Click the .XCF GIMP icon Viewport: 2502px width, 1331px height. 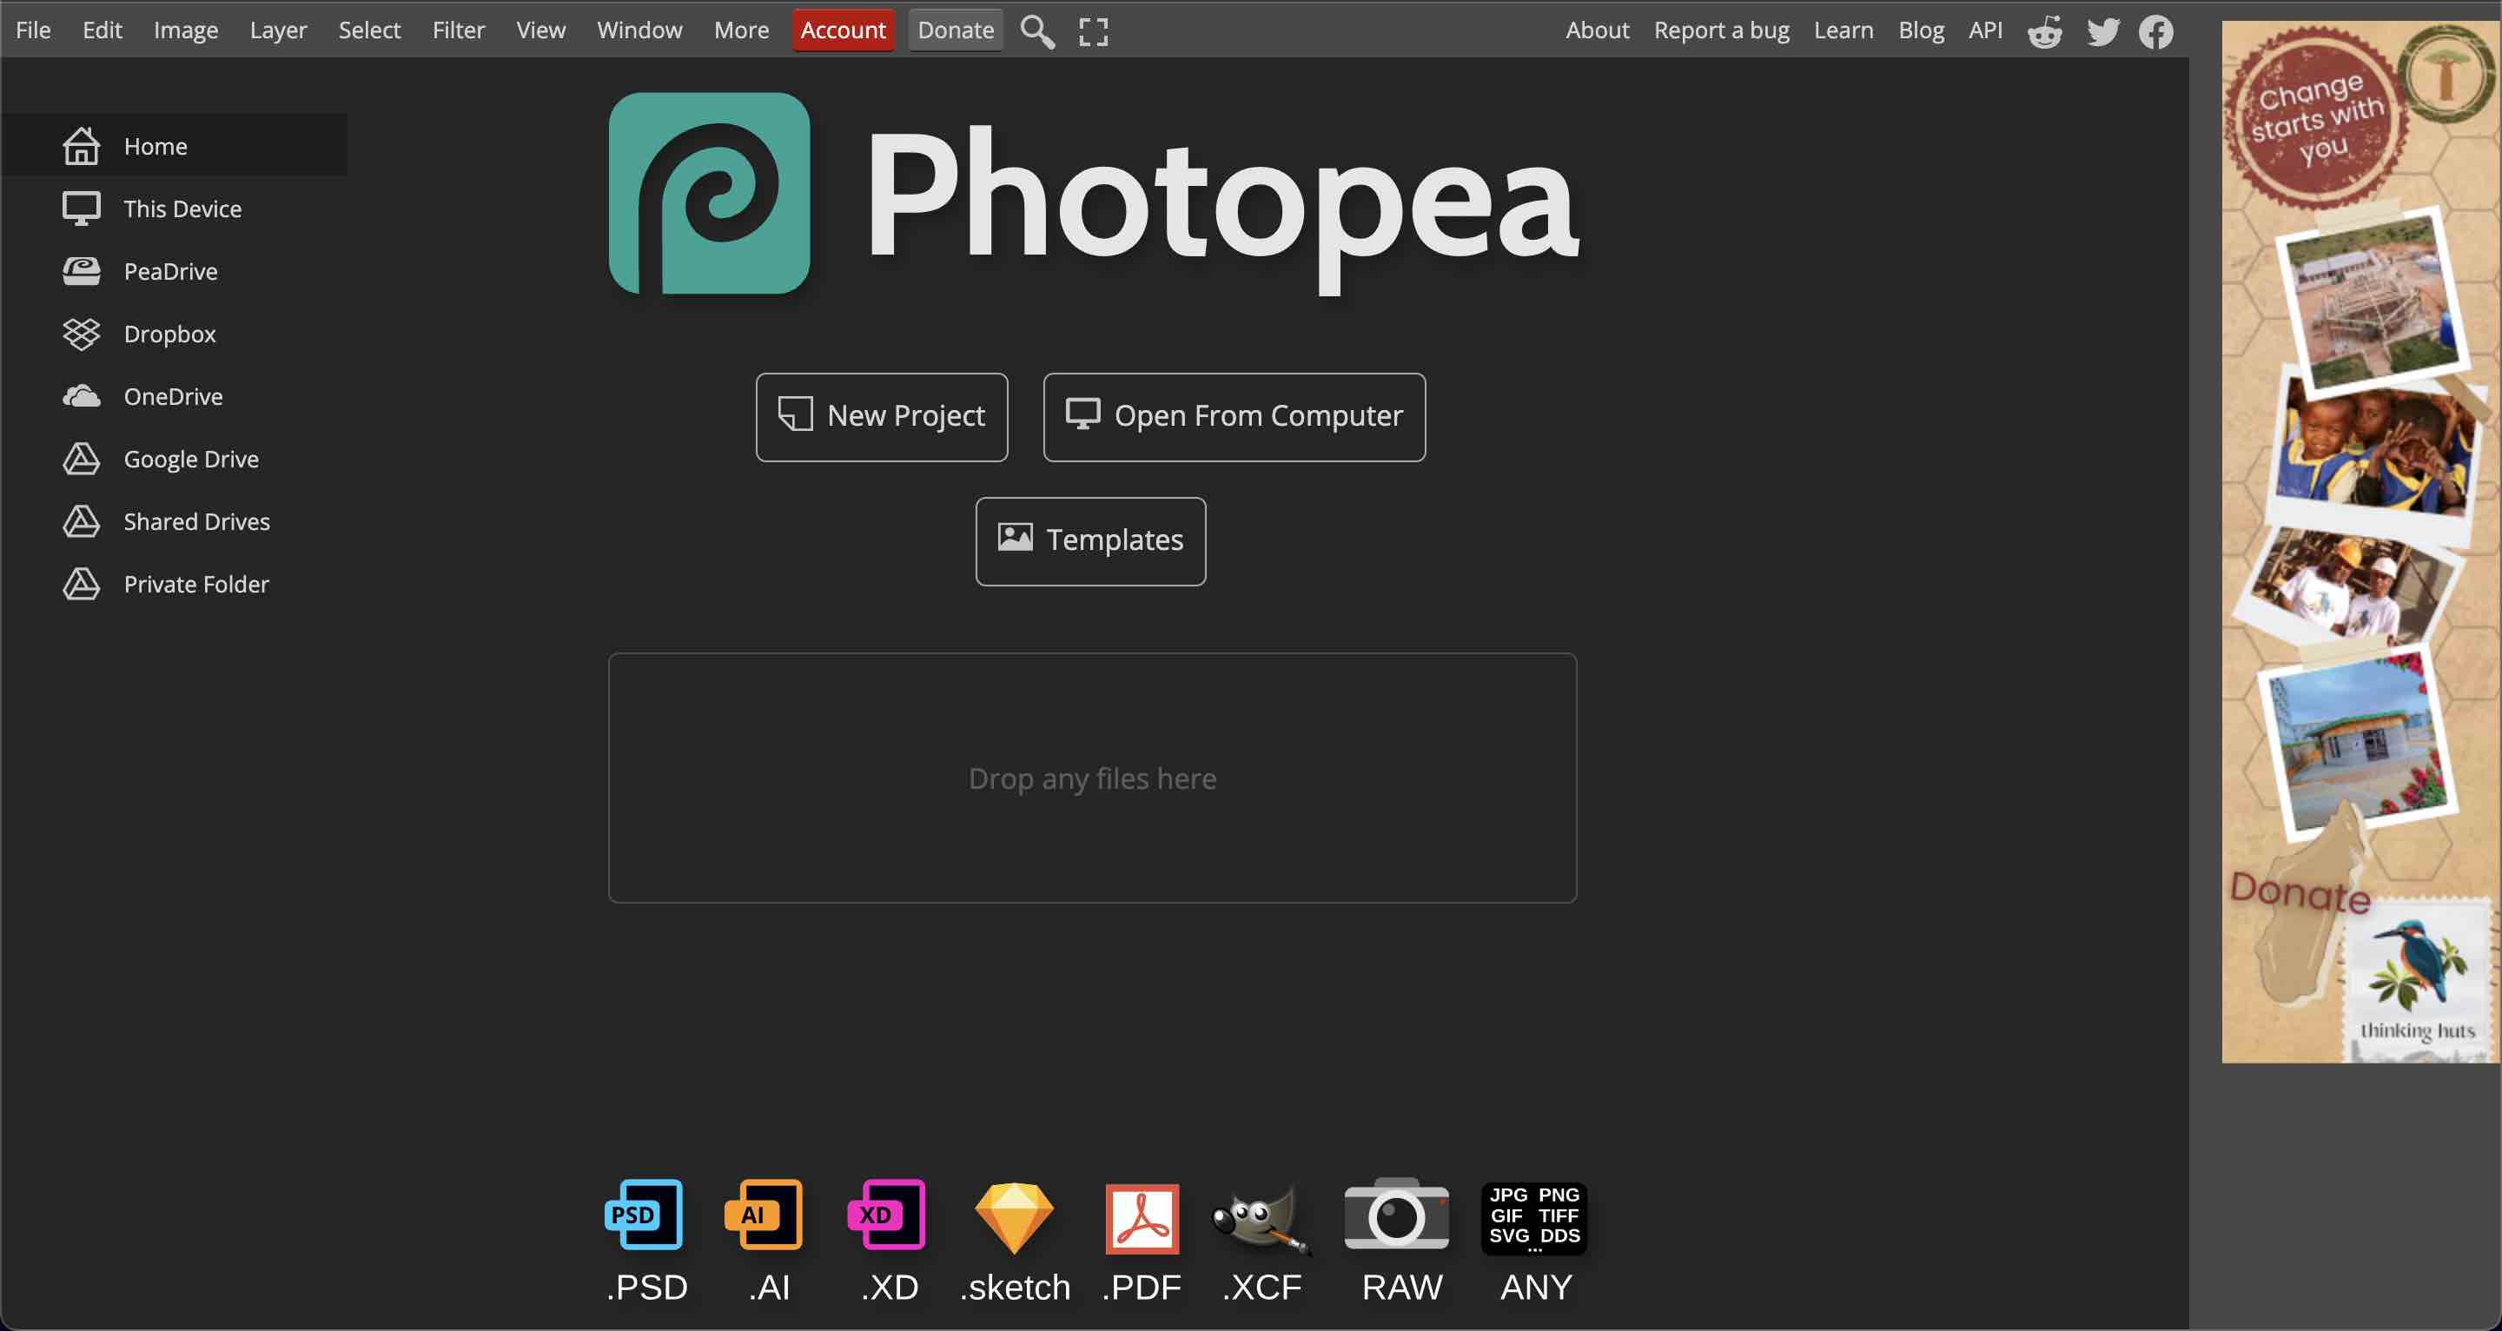point(1260,1219)
